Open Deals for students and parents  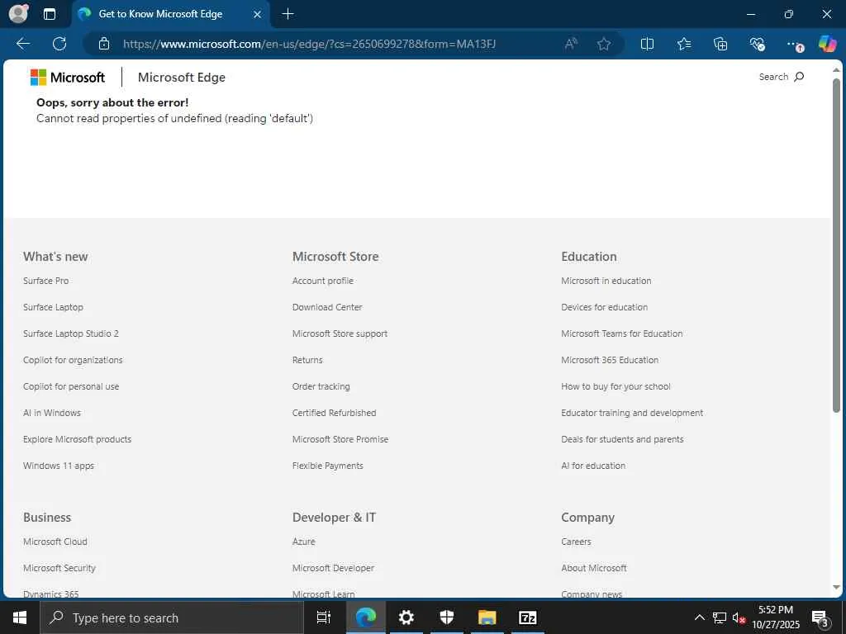click(x=622, y=439)
